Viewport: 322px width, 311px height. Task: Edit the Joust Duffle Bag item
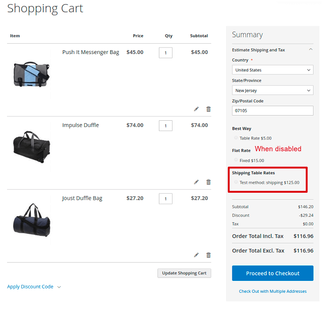pos(196,255)
